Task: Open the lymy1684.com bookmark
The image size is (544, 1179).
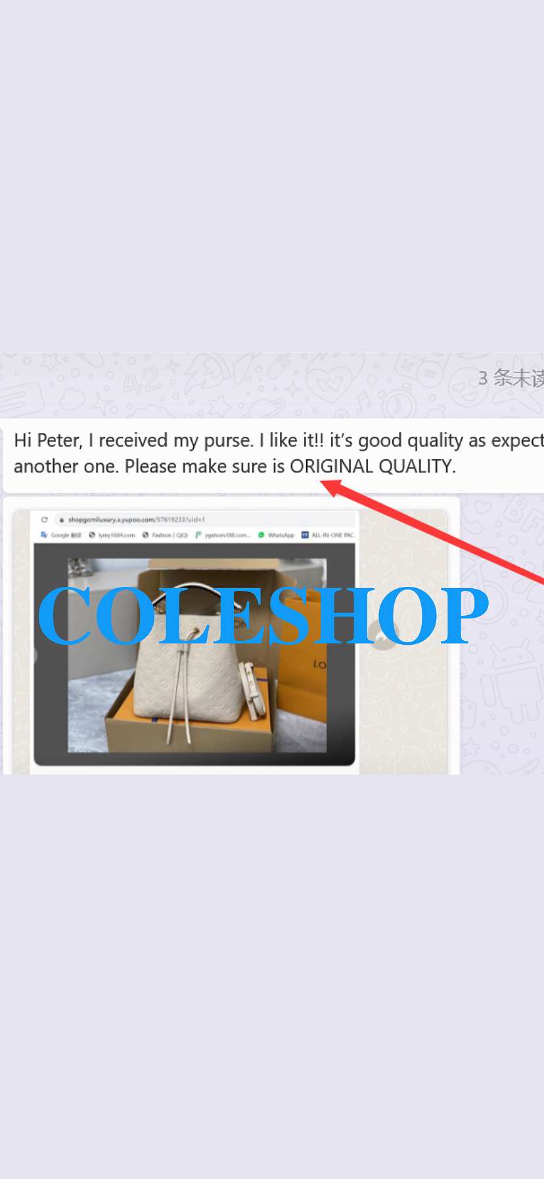Action: coord(112,535)
